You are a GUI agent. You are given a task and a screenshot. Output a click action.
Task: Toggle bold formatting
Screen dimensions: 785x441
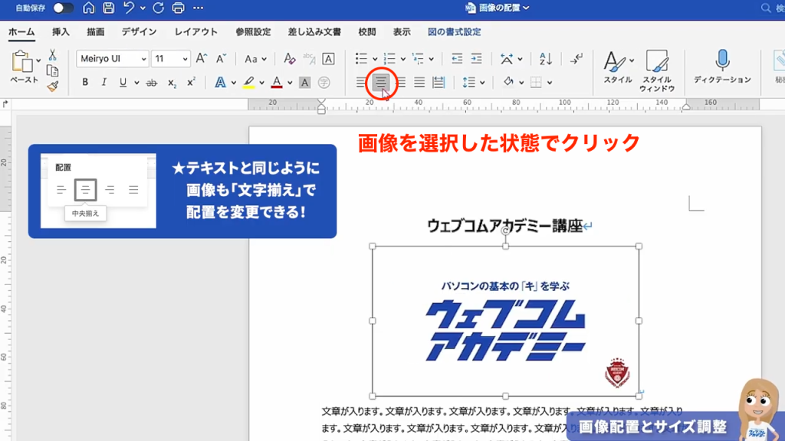click(86, 81)
